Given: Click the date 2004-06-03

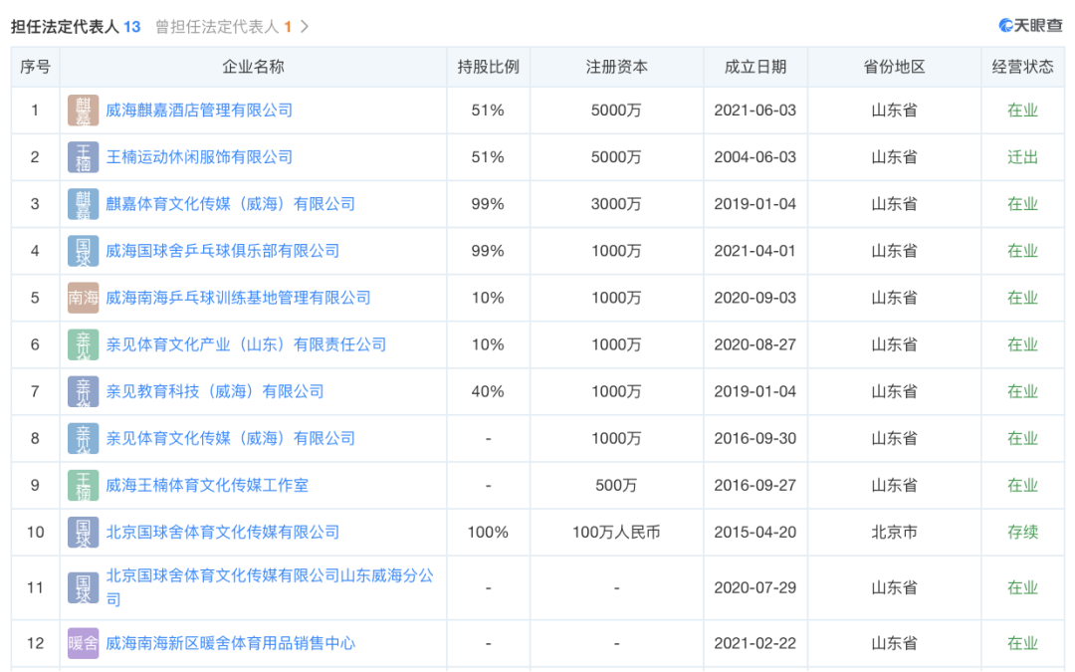Looking at the screenshot, I should (x=754, y=157).
